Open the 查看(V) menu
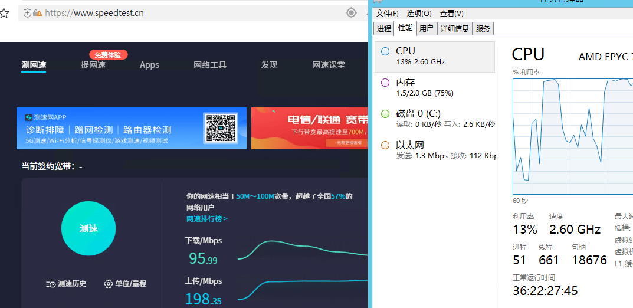This screenshot has height=308, width=633. [x=451, y=14]
